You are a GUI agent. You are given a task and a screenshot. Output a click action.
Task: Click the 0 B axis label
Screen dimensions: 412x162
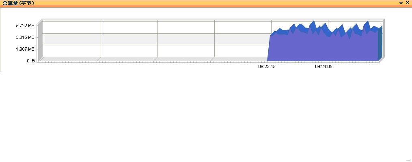[x=30, y=61]
